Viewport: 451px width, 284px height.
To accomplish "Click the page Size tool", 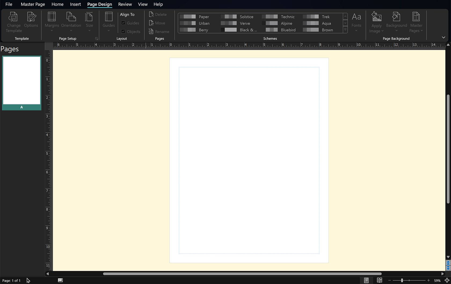I will click(89, 22).
